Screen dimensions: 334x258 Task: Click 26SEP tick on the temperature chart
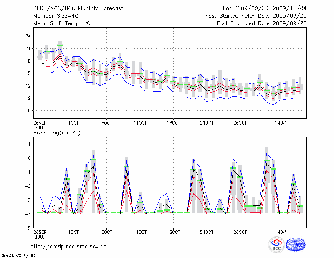coord(40,123)
